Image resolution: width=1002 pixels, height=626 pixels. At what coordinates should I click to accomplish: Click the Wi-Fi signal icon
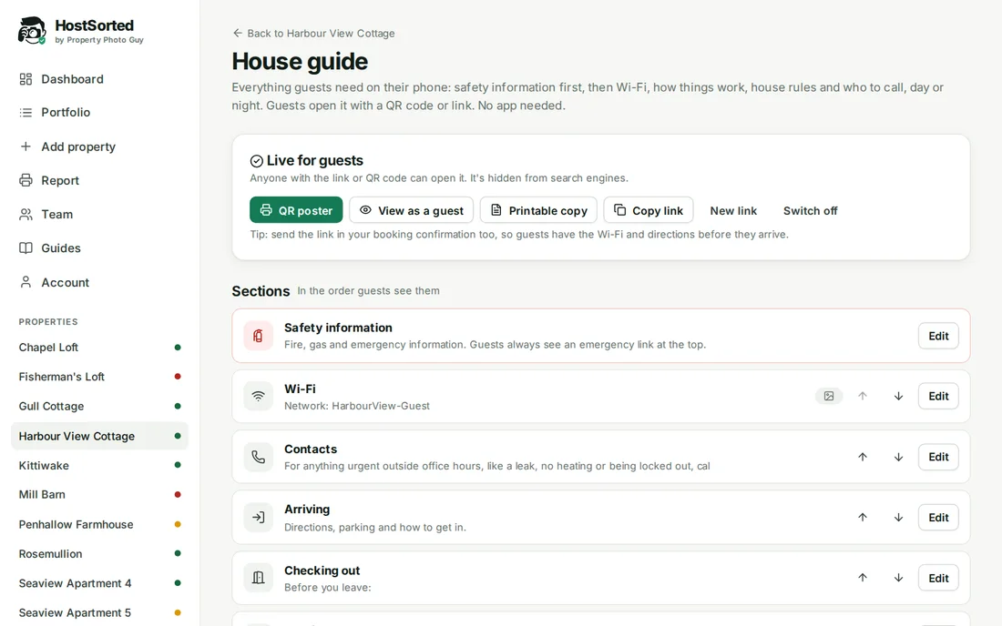(x=258, y=397)
